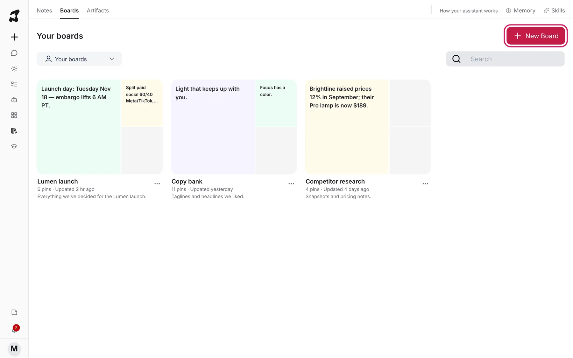
Task: Create a board with New Board
Action: 536,36
